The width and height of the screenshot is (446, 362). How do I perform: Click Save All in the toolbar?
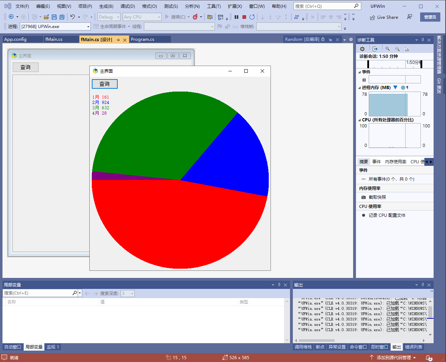[x=62, y=17]
